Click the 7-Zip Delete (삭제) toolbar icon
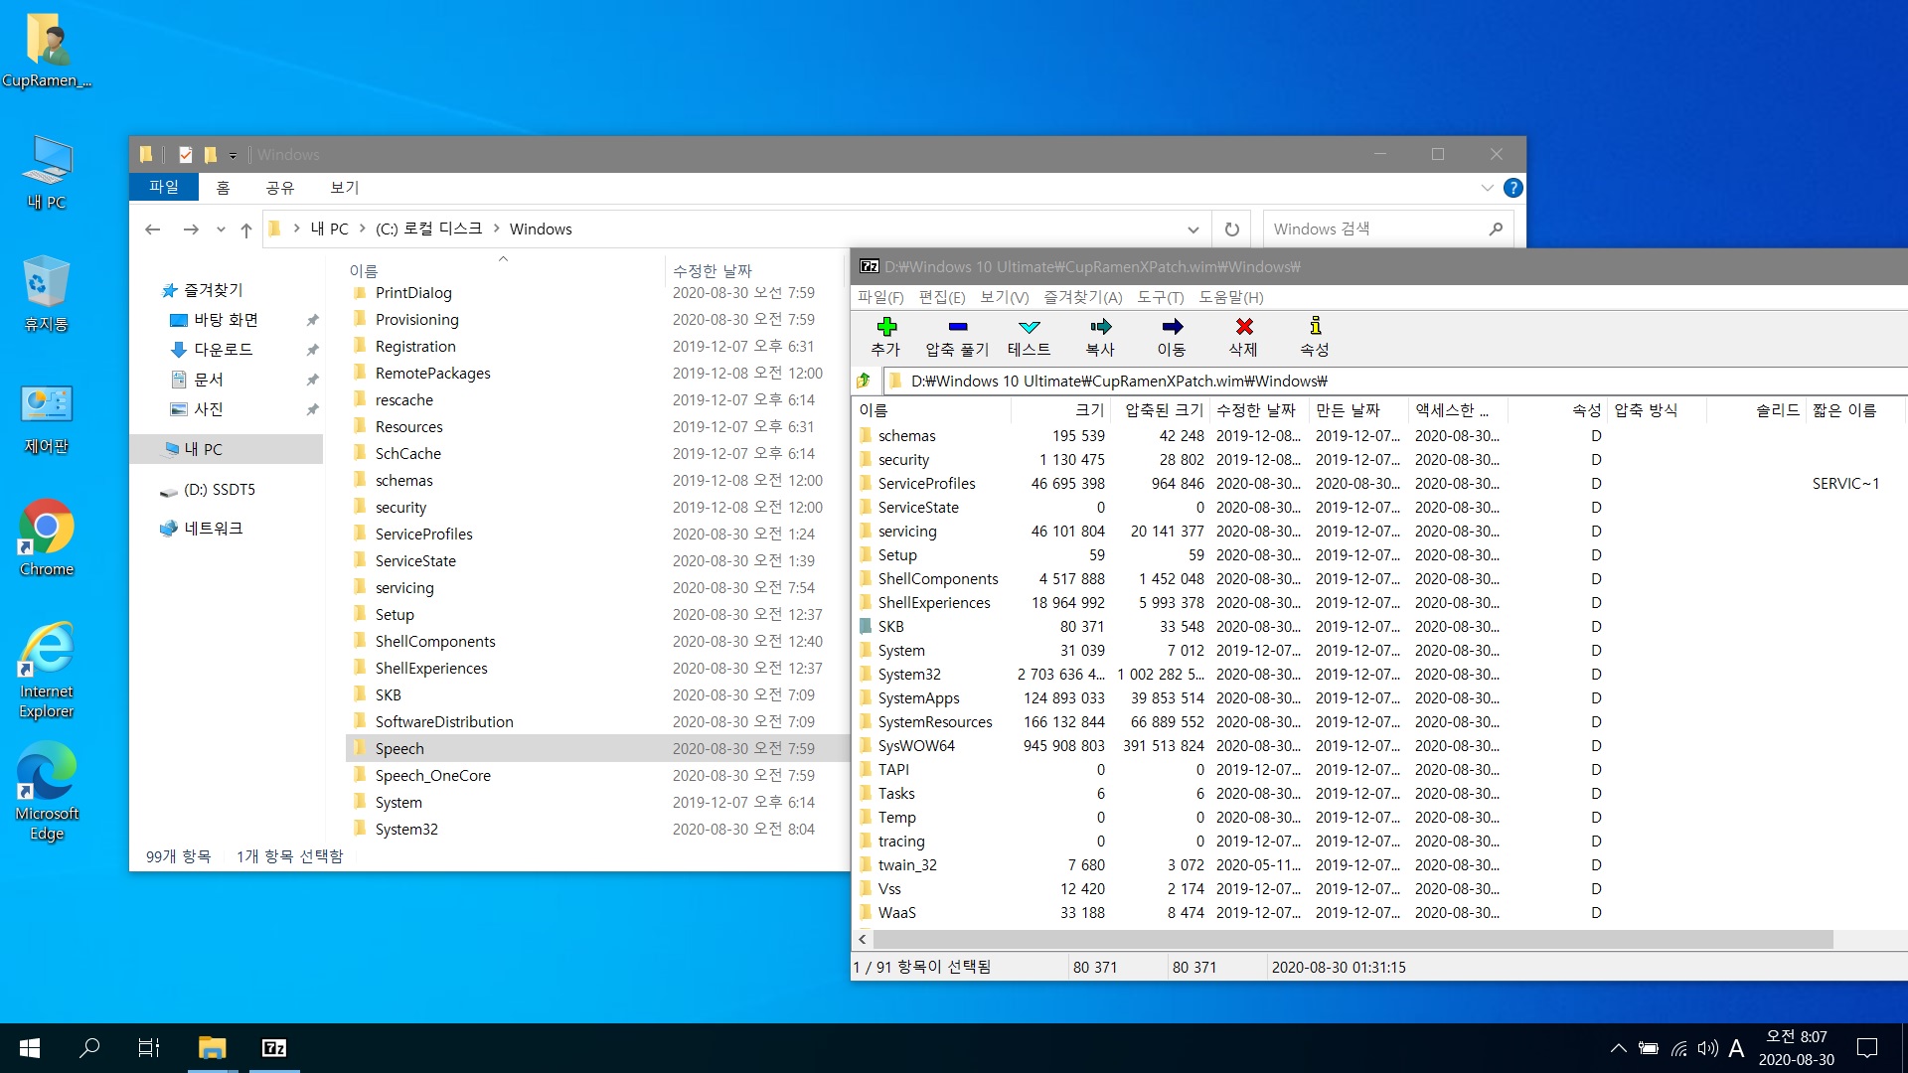The height and width of the screenshot is (1073, 1908). pos(1243,327)
